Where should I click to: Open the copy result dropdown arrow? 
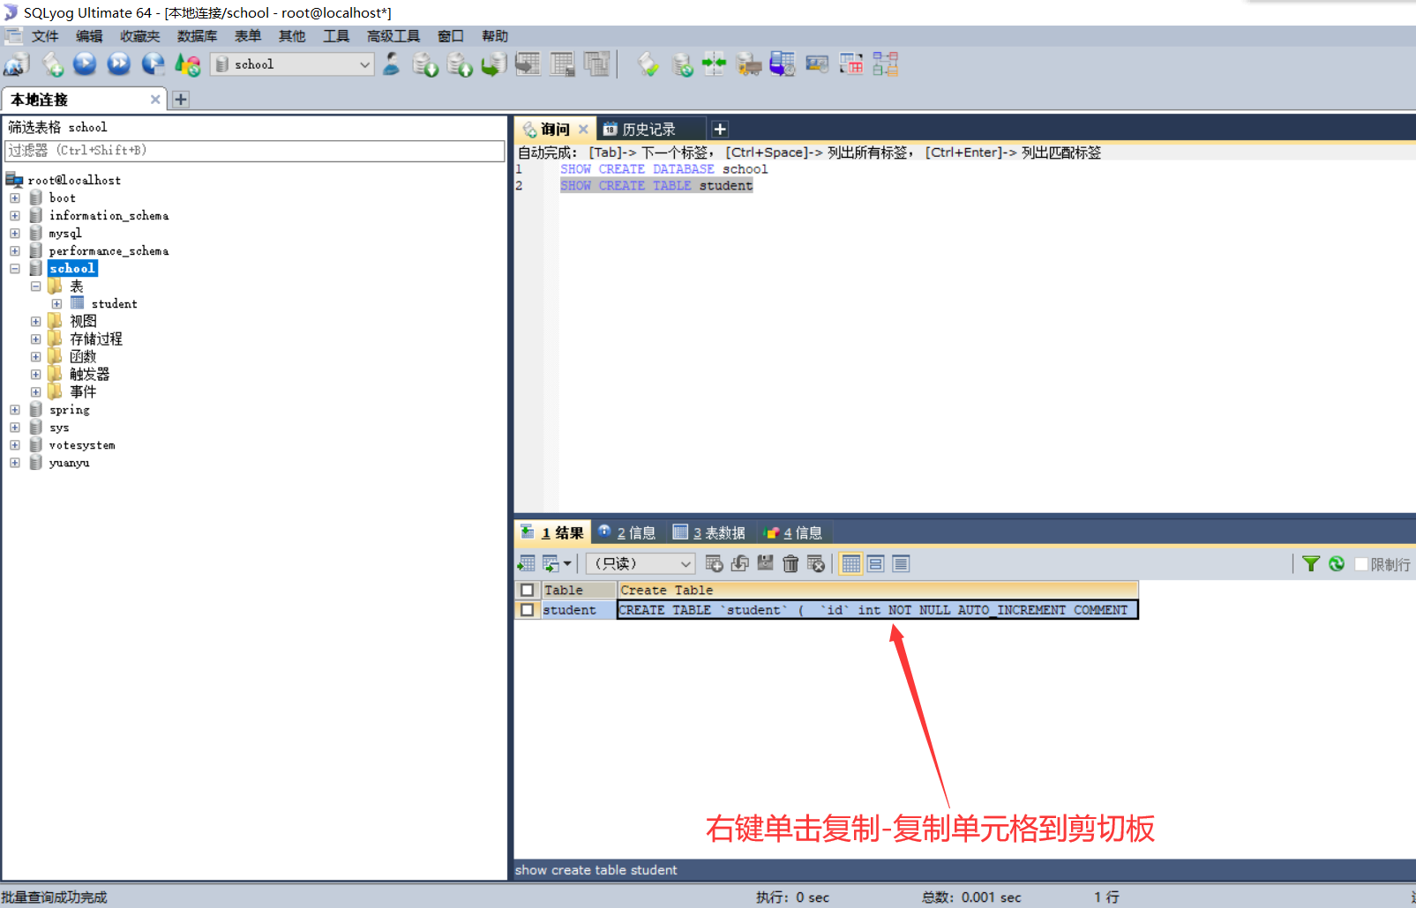pyautogui.click(x=567, y=563)
